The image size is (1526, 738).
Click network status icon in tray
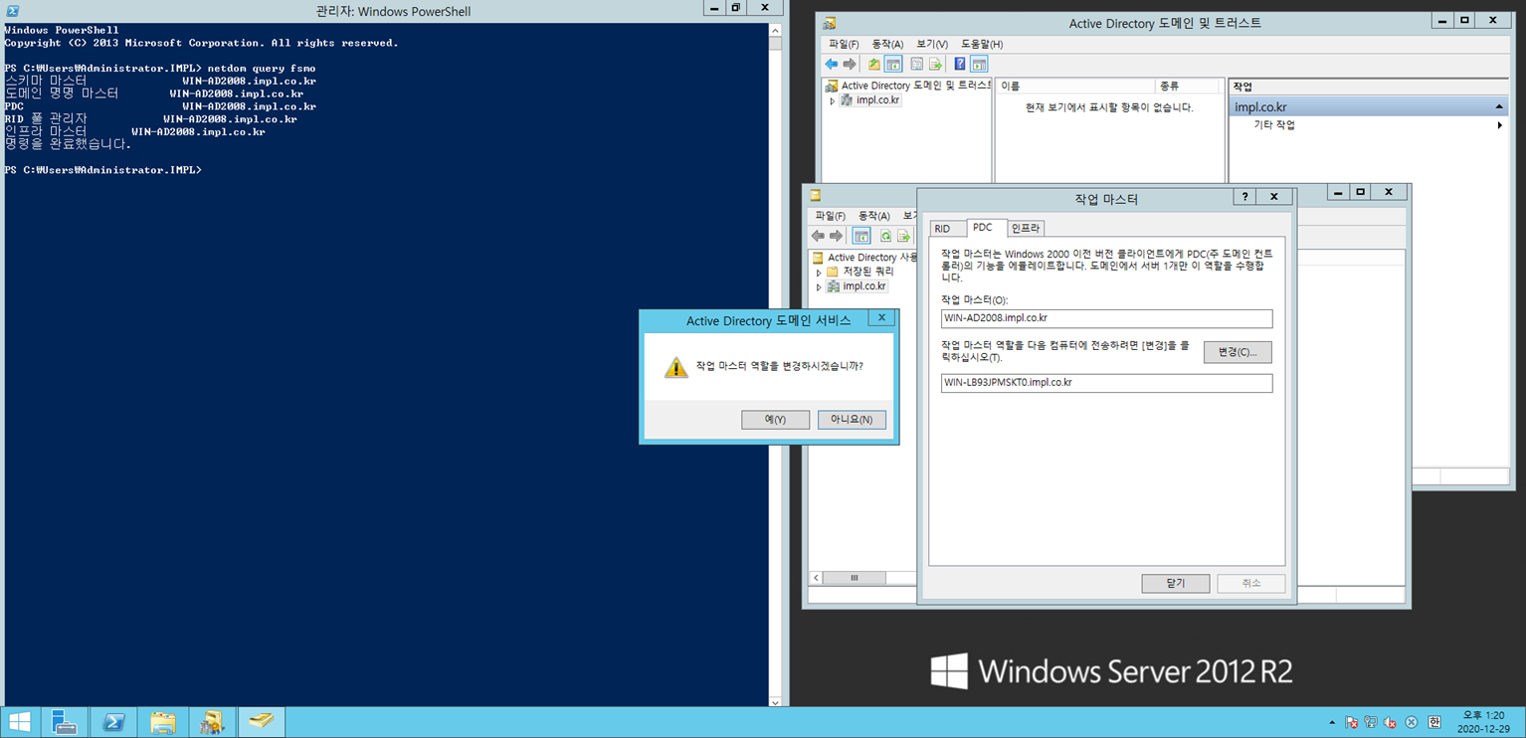1371,723
